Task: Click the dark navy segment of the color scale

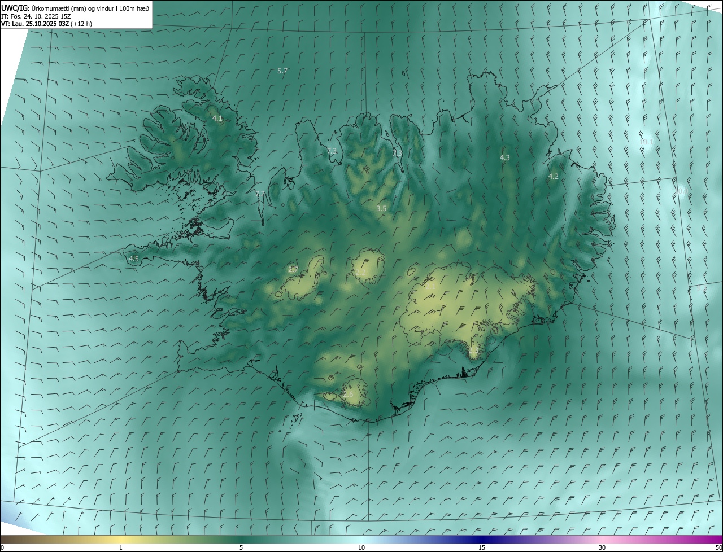Action: [482, 539]
